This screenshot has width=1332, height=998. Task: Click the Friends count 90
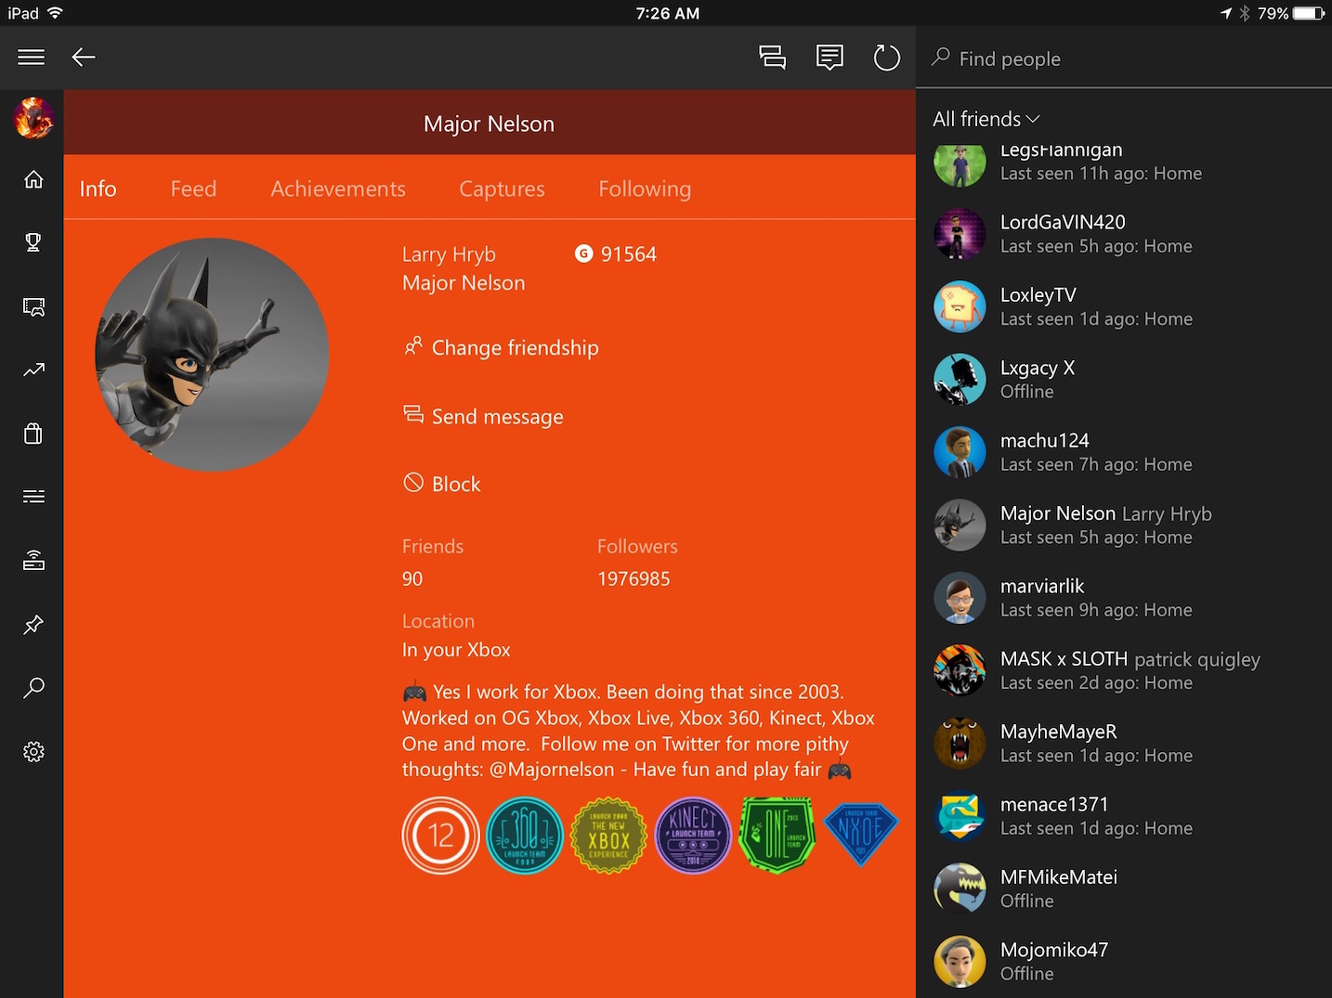[x=412, y=578]
